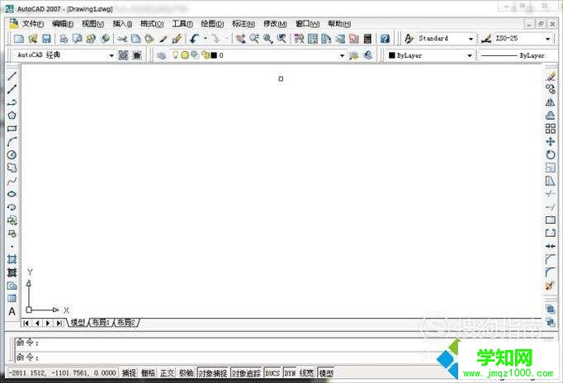Toggle 极轴 polar tracking in status bar
The image size is (563, 383).
(186, 373)
